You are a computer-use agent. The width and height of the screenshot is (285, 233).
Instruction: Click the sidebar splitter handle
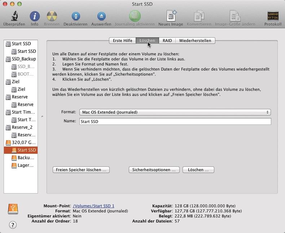[x=42, y=116]
